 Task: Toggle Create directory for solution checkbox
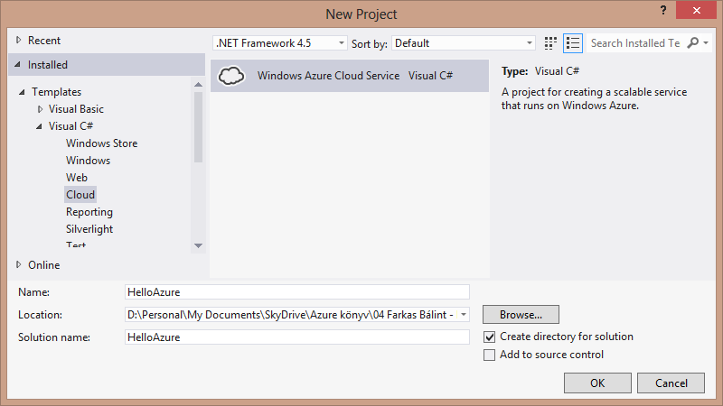[489, 337]
